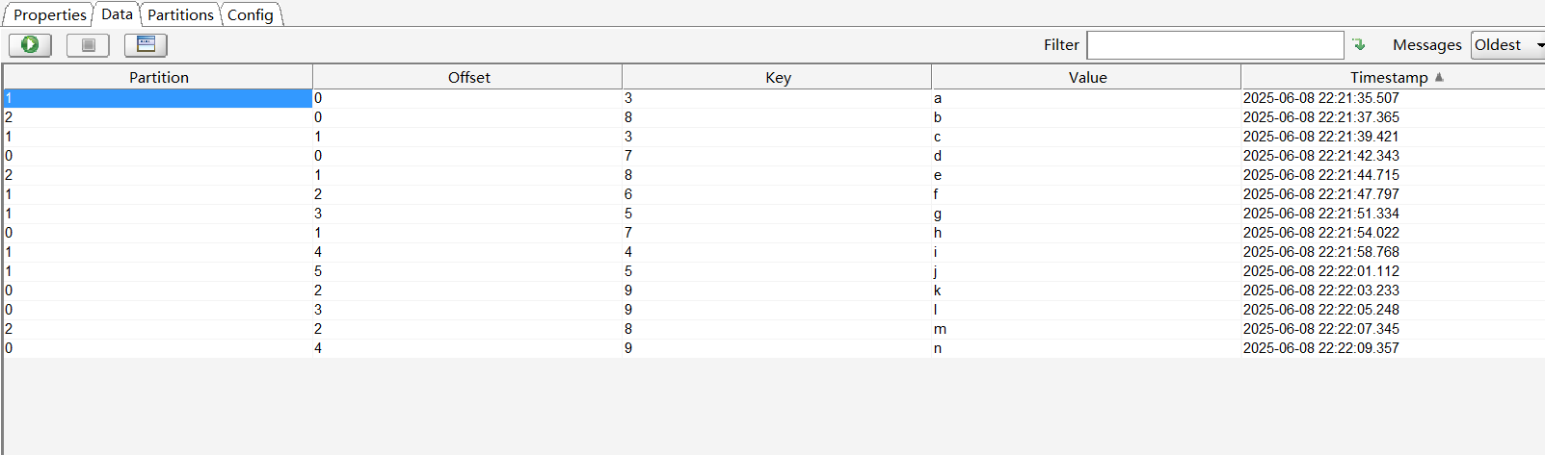Click the green apply filter arrow icon
This screenshot has height=455, width=1545.
(1359, 45)
